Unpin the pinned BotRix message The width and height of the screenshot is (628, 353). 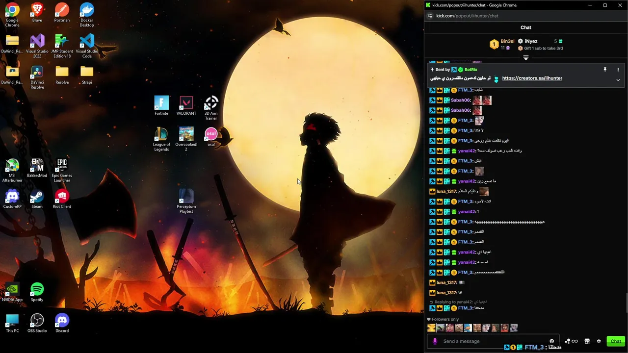point(605,70)
